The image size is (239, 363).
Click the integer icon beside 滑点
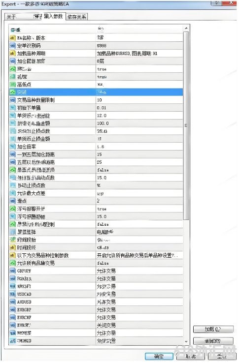[12, 201]
